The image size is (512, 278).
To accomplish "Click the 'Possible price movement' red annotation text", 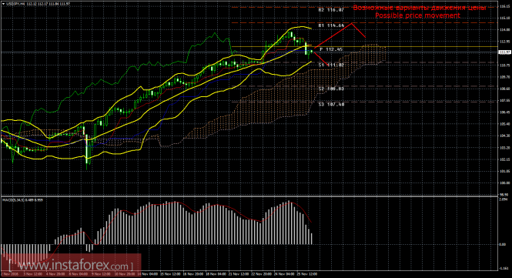I will point(417,15).
